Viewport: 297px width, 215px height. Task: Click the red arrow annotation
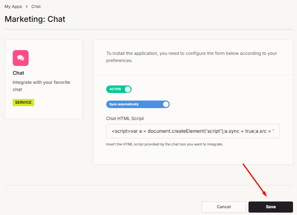(255, 180)
